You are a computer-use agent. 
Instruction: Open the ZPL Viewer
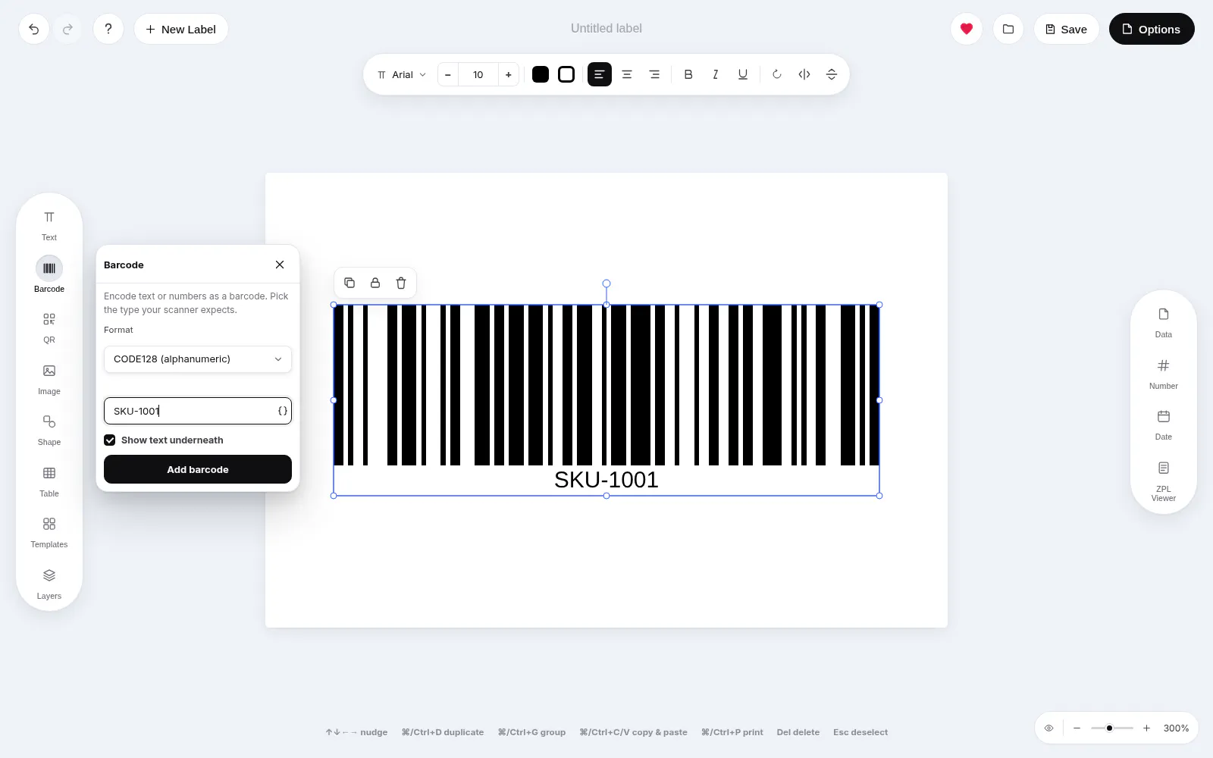(1164, 481)
